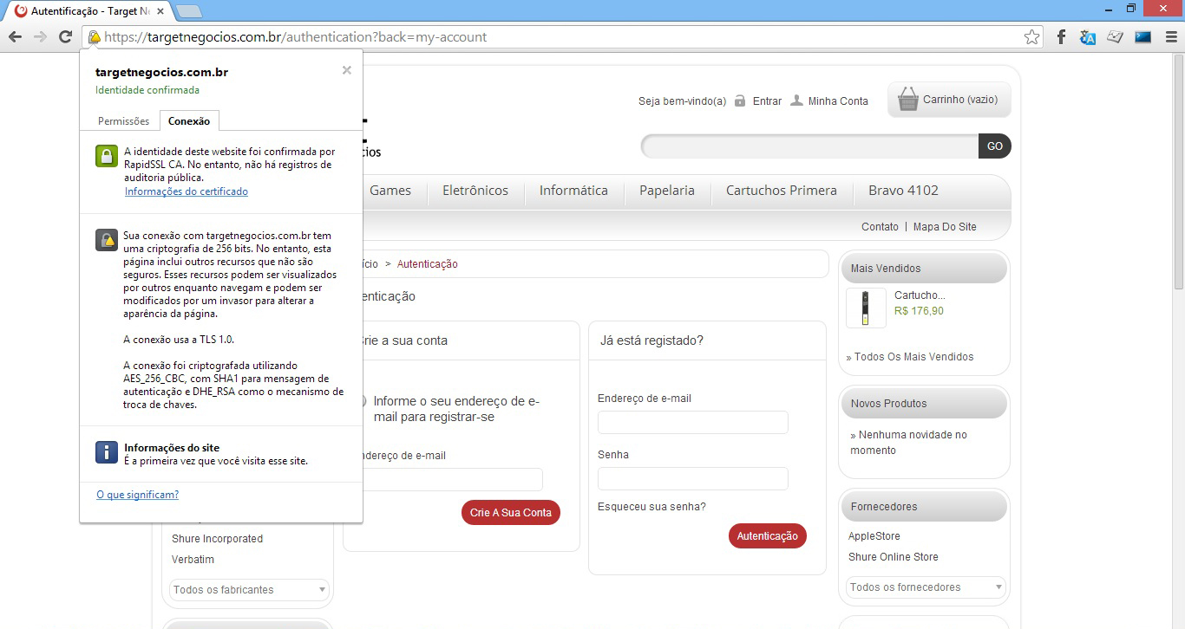Click the 'Esqueceu sua senha?' link
This screenshot has height=629, width=1185.
coord(651,507)
